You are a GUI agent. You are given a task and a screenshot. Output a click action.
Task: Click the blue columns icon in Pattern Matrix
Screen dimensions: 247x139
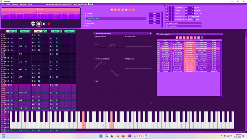202,38
